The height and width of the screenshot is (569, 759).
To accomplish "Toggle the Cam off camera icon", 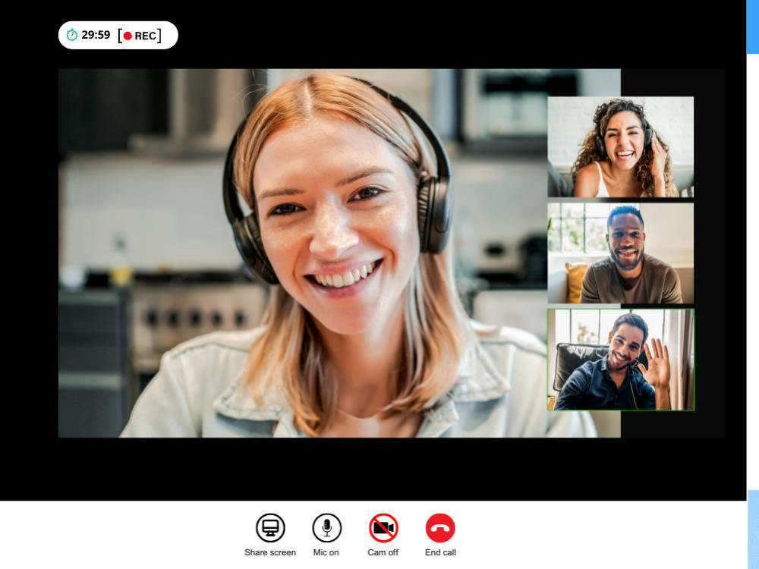I will 383,528.
